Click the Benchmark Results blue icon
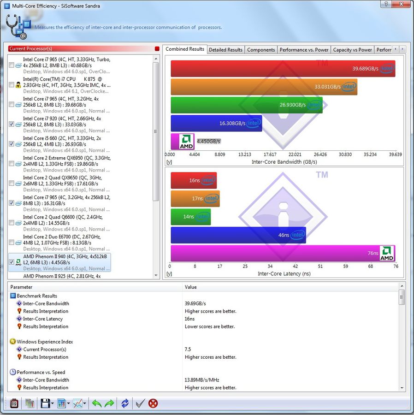 (13, 296)
